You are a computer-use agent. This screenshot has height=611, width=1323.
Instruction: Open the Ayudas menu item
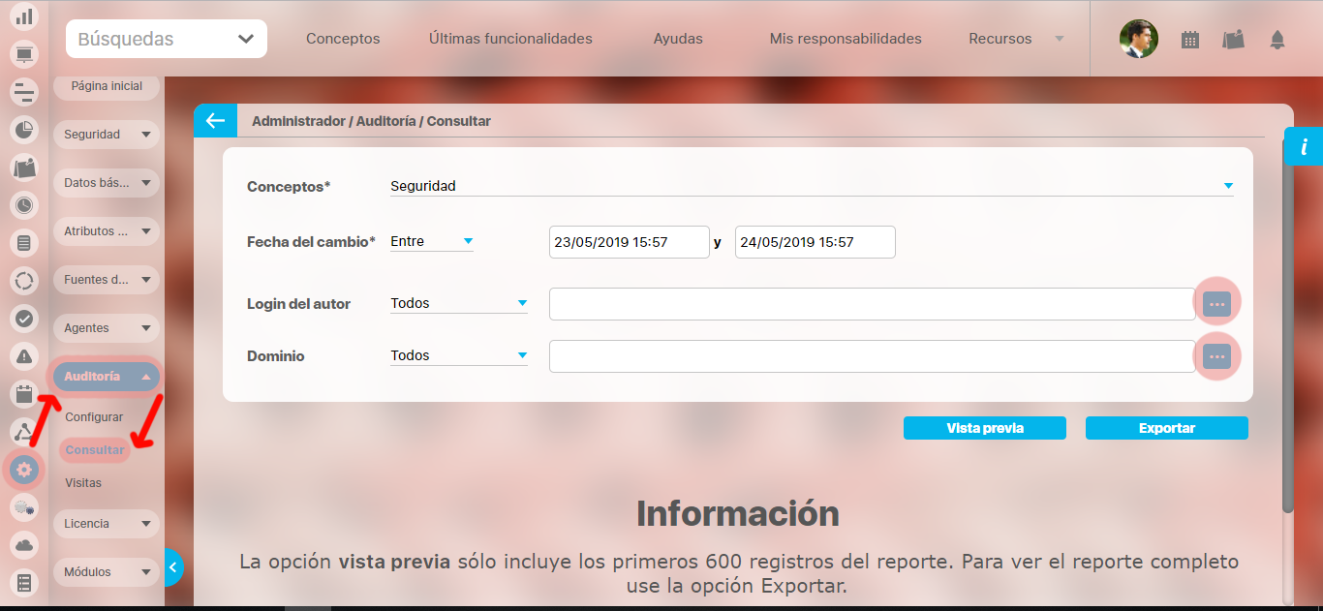point(678,40)
